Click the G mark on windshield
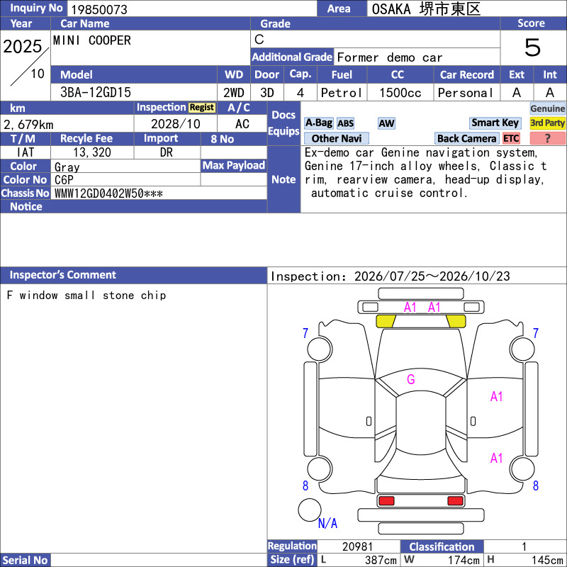 [x=411, y=380]
